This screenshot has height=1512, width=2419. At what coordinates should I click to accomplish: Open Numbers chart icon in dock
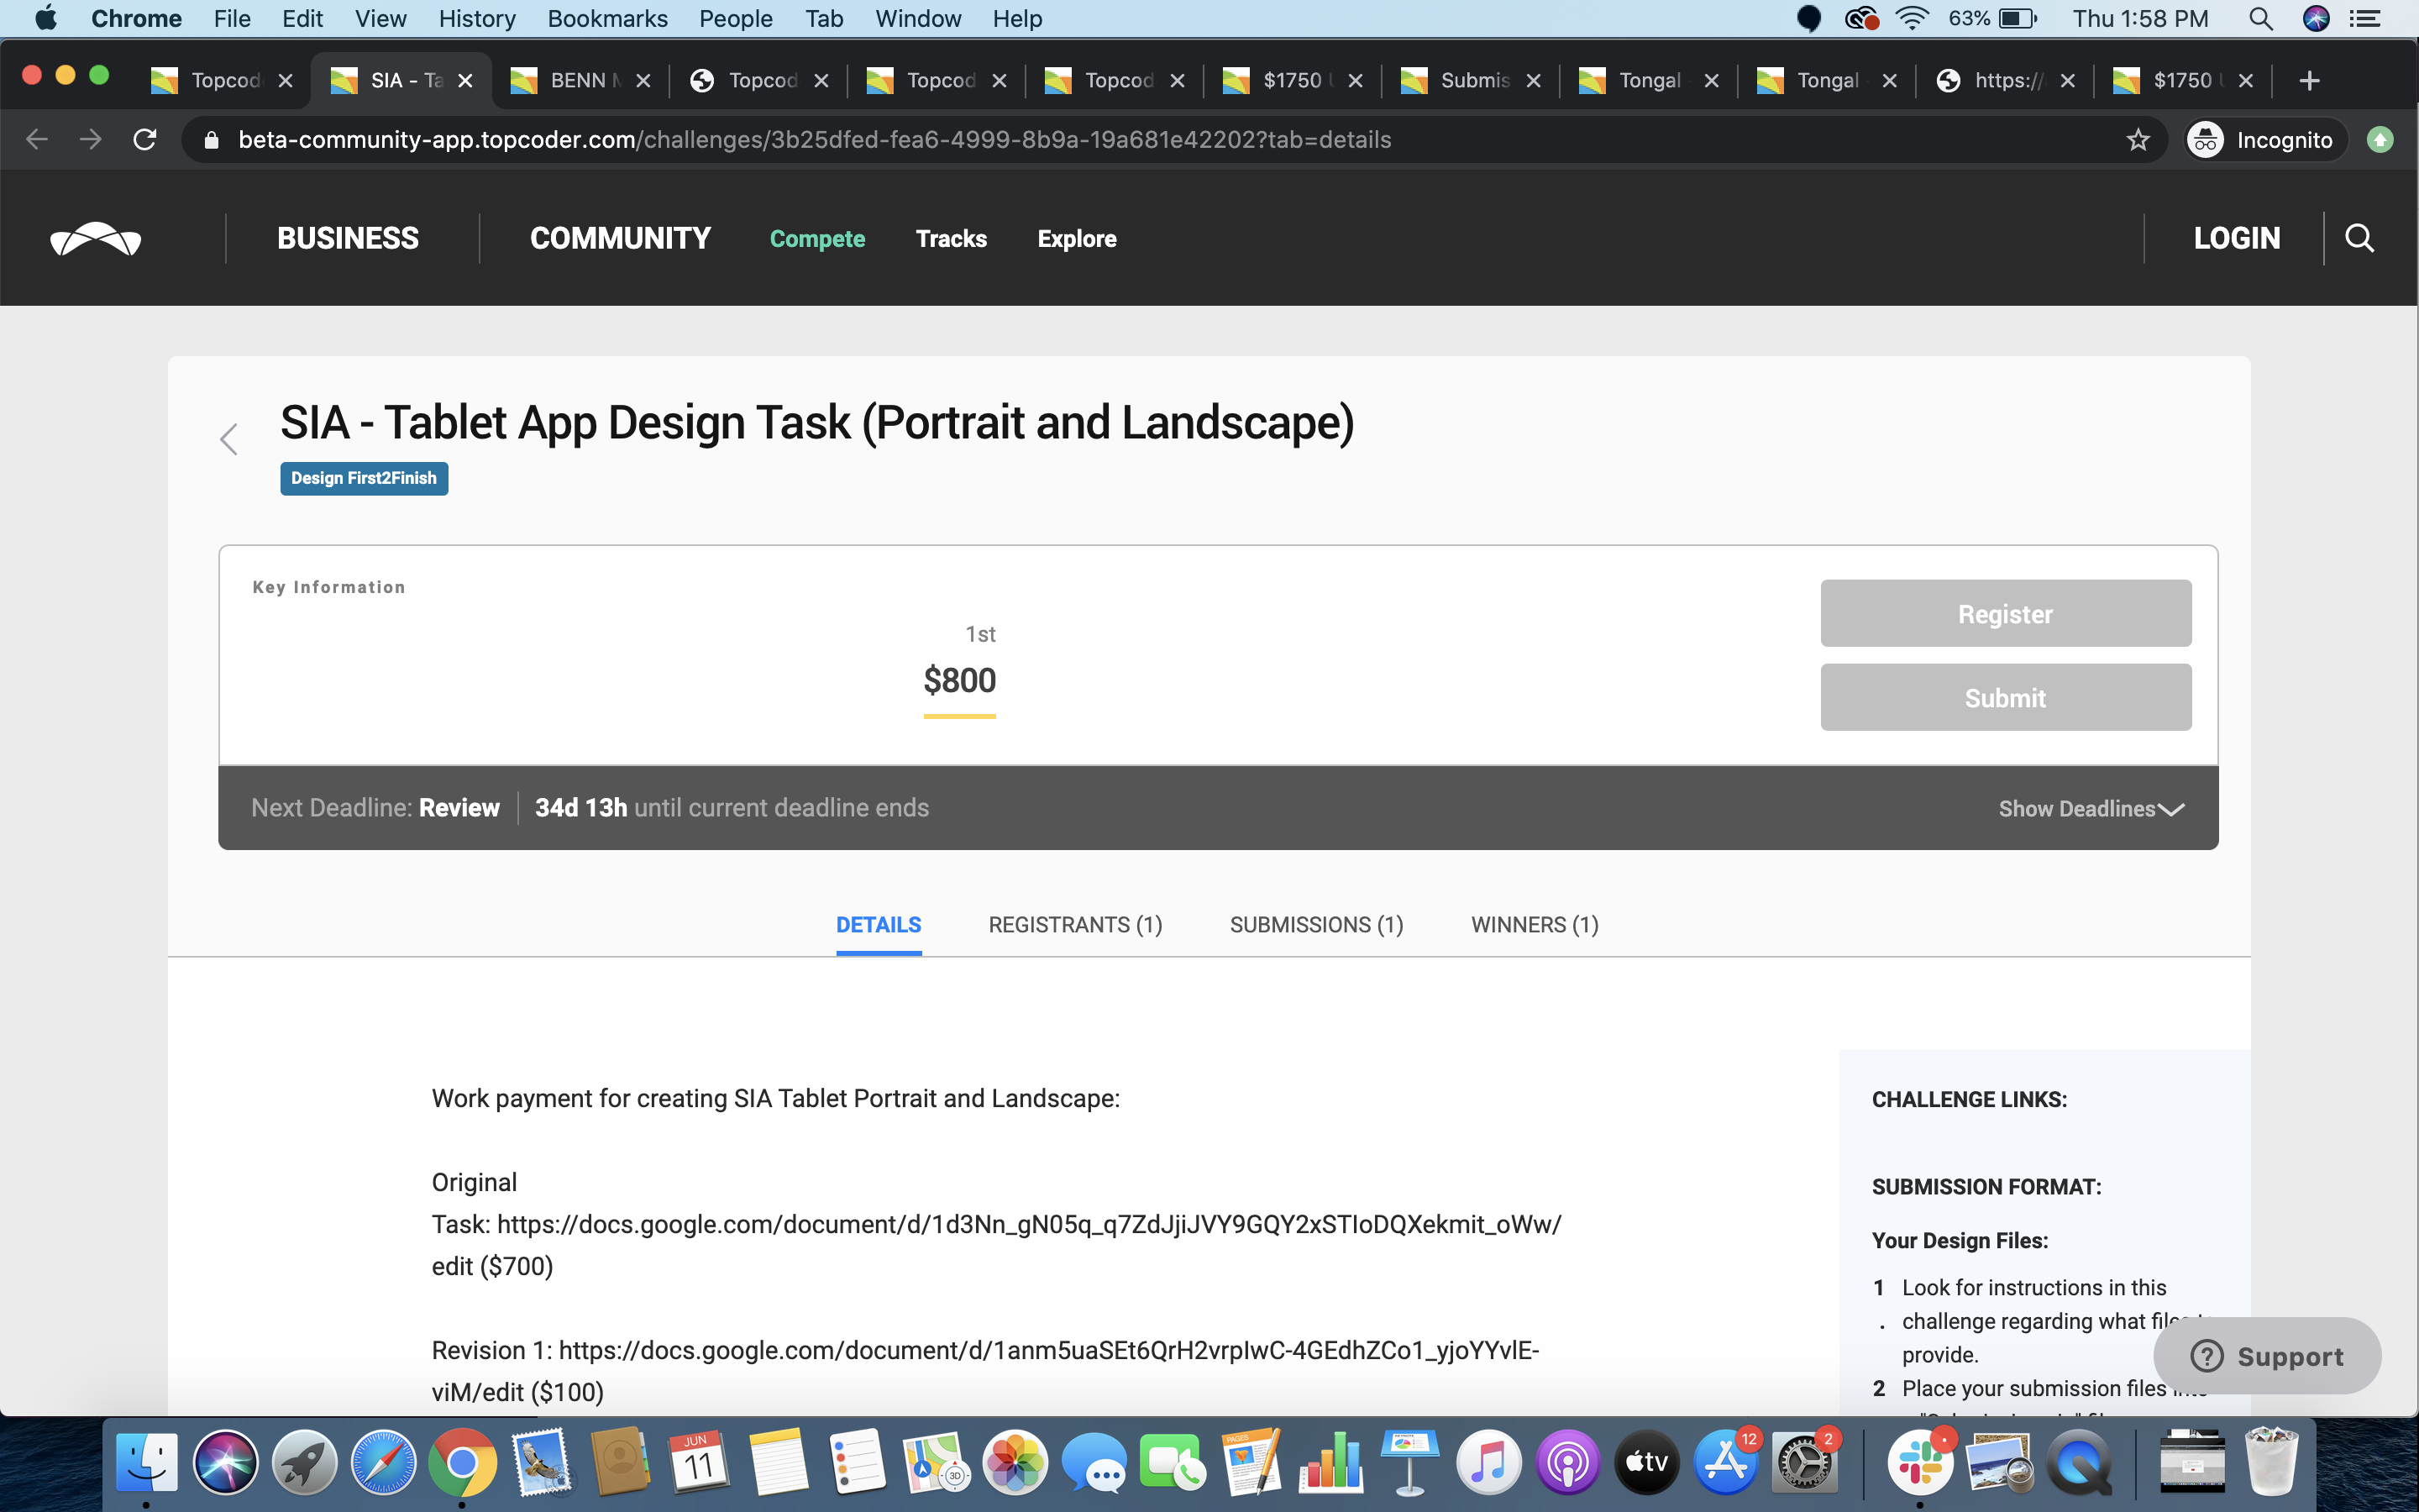(1330, 1462)
